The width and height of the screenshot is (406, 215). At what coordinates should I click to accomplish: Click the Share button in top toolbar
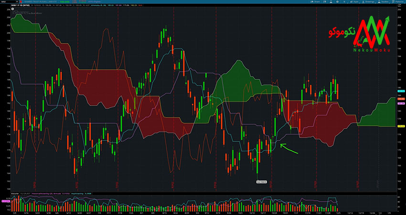pyautogui.click(x=317, y=2)
